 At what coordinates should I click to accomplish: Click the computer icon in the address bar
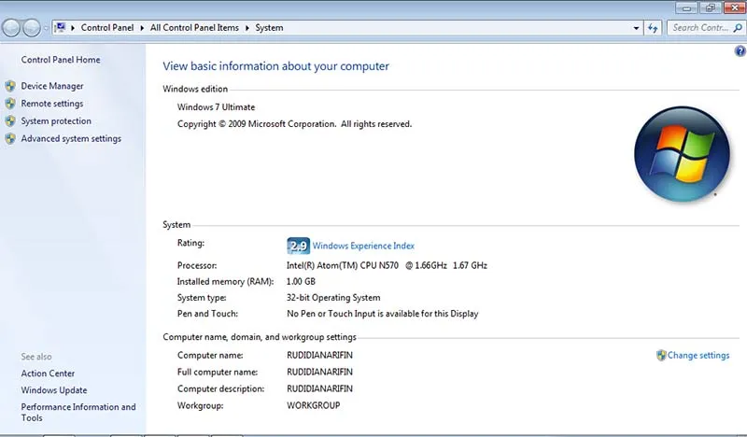pos(60,28)
